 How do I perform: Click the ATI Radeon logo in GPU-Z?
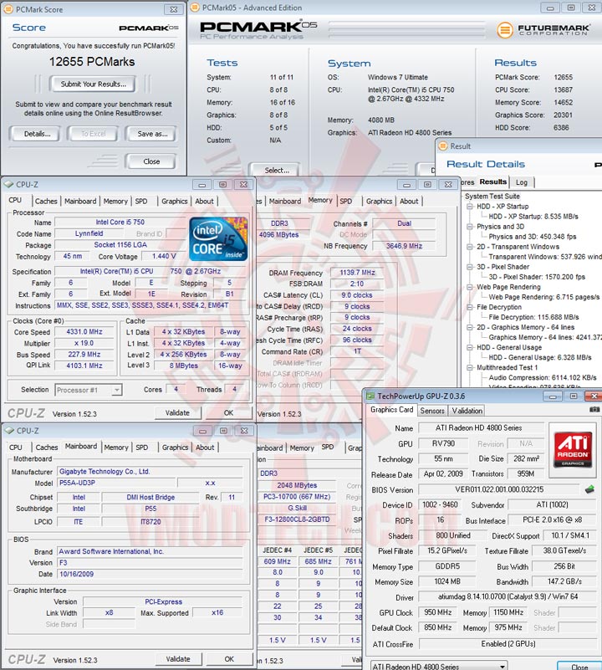coord(572,449)
